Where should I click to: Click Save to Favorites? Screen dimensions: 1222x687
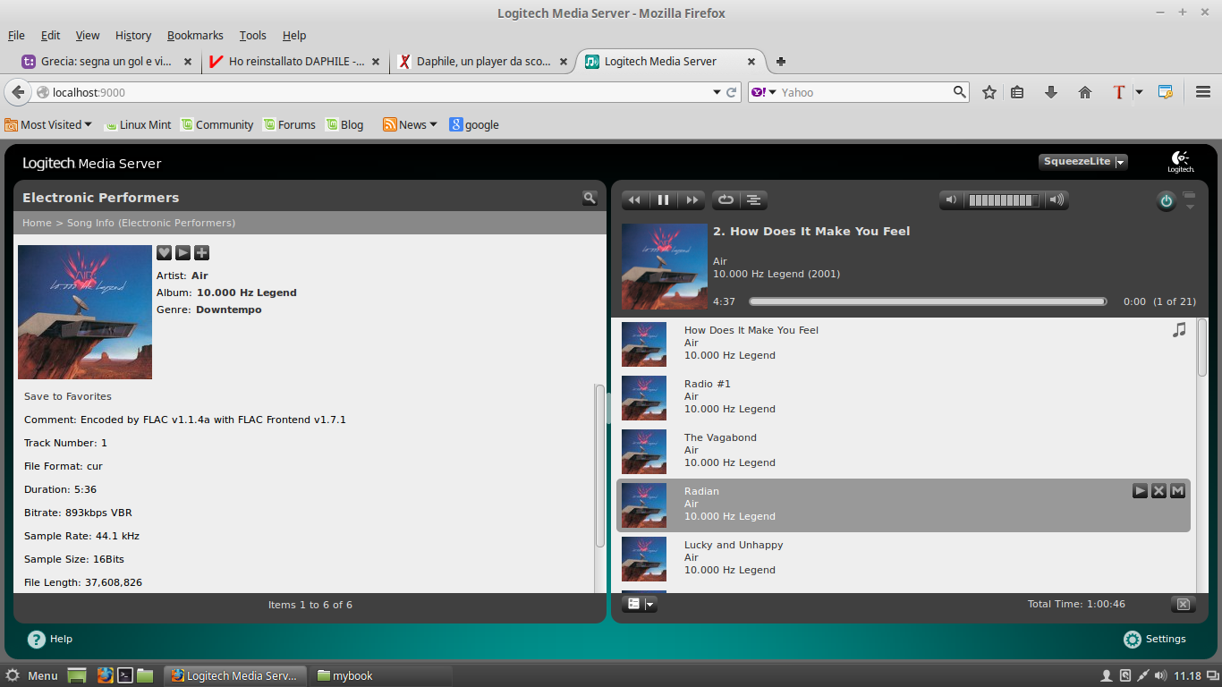pyautogui.click(x=68, y=396)
